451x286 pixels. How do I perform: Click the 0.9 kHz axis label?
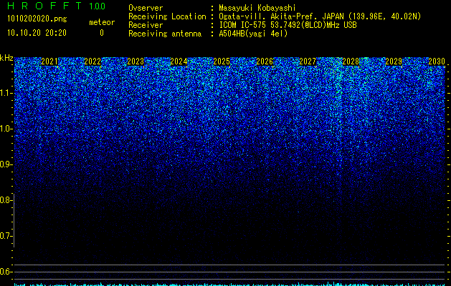(6, 164)
